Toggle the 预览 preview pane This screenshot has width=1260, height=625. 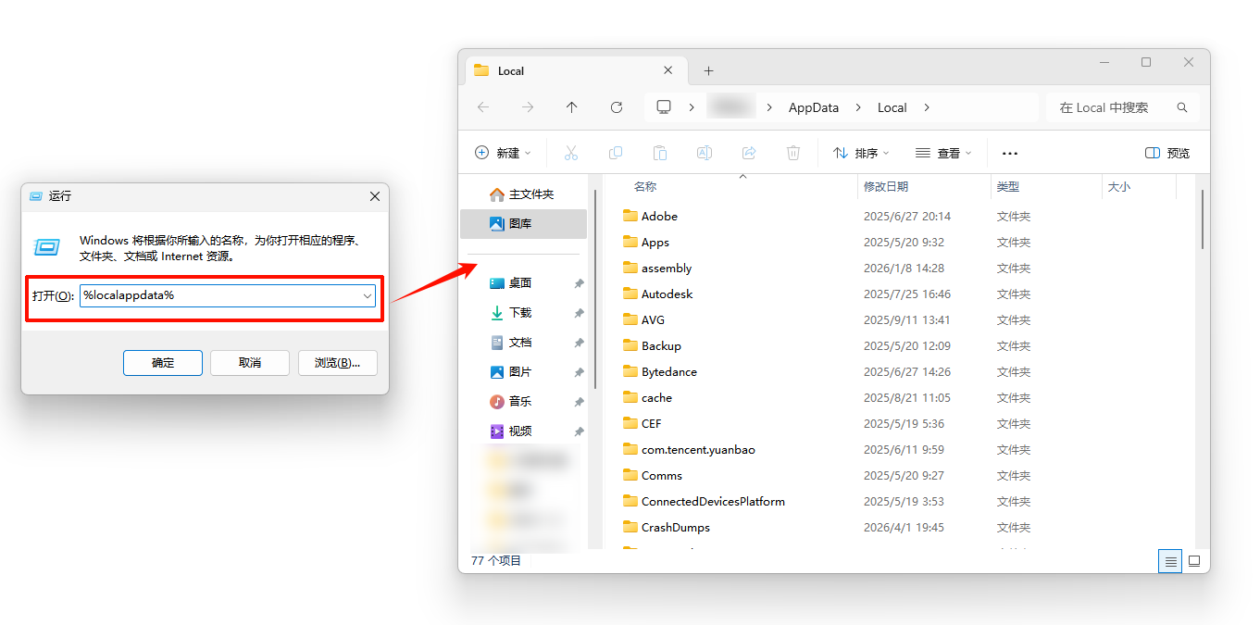[1167, 153]
